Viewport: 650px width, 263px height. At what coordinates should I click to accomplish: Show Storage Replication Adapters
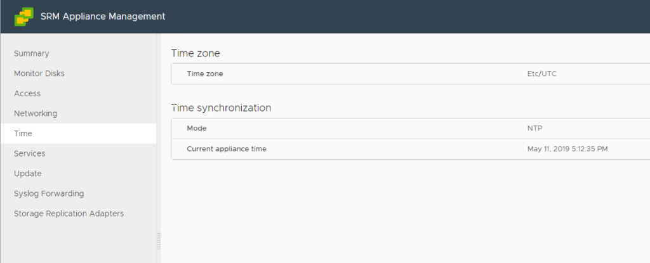pyautogui.click(x=69, y=214)
